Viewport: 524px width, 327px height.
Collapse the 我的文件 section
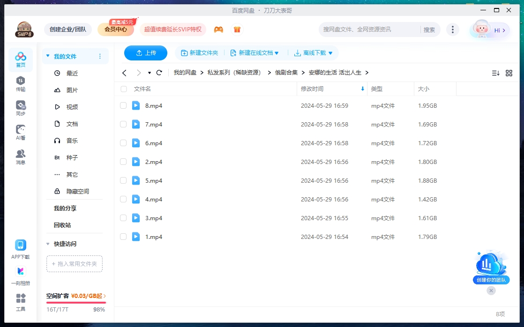click(x=47, y=55)
